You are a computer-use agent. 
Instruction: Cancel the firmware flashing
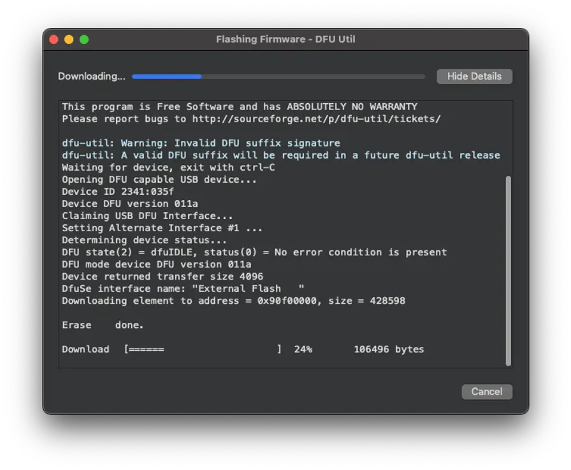(x=486, y=392)
